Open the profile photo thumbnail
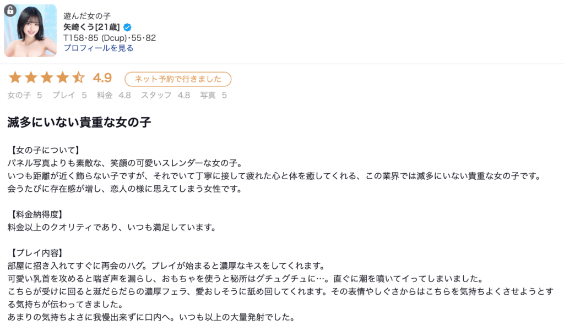This screenshot has width=564, height=326. click(x=30, y=31)
